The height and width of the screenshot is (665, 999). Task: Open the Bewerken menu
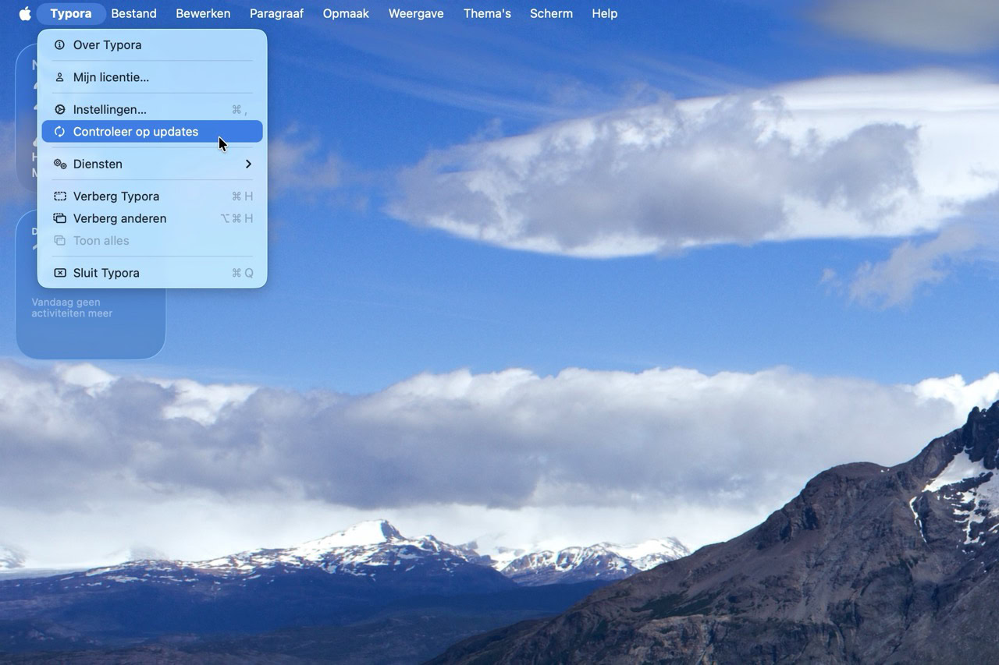point(203,13)
